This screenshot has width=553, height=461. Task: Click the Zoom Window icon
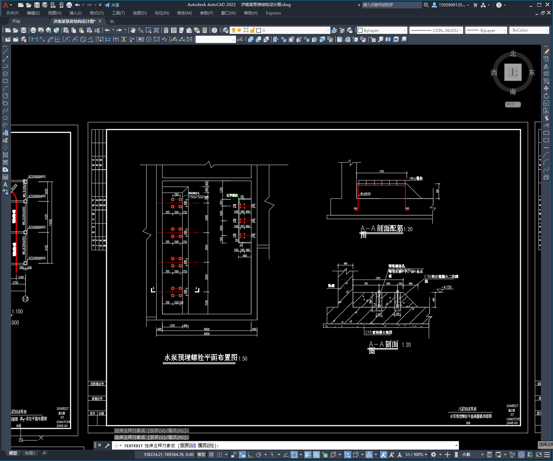coord(149,30)
